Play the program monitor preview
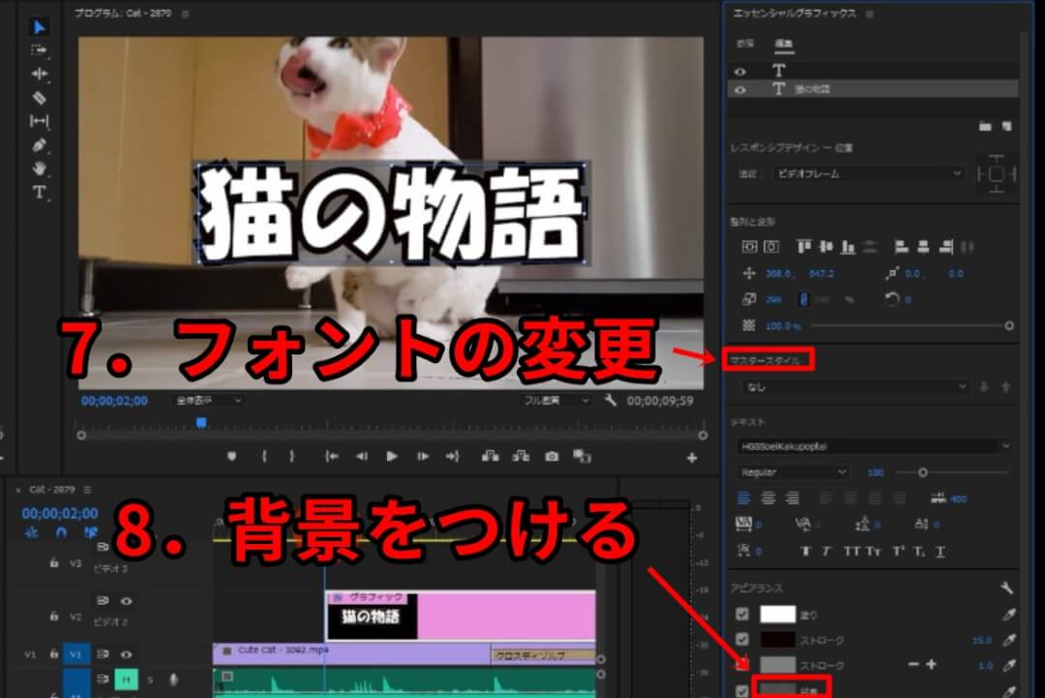1045x698 pixels. [x=392, y=457]
